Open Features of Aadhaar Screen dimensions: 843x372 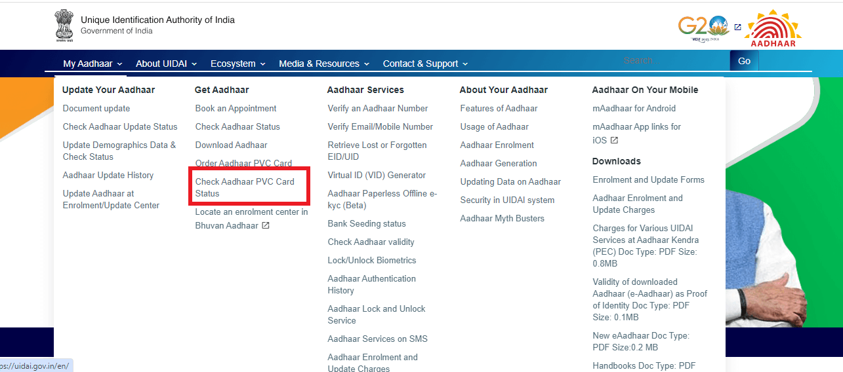click(x=499, y=109)
